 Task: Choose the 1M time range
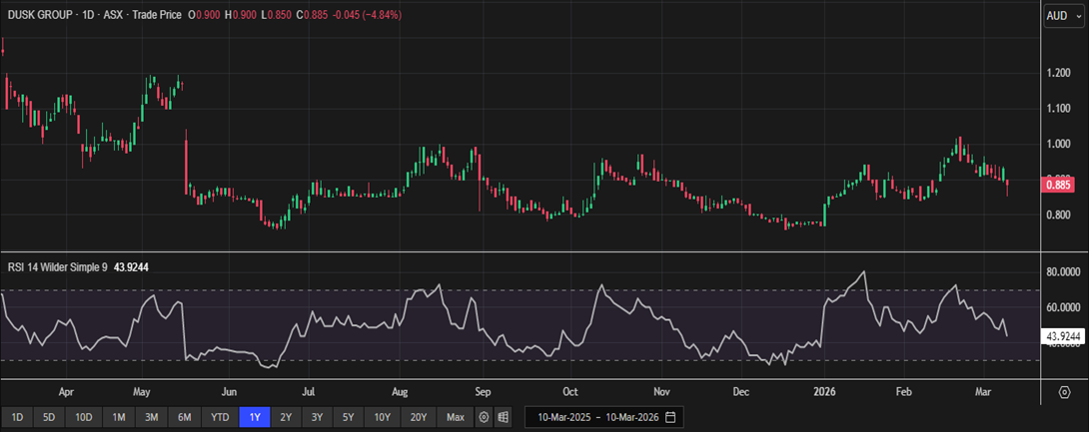118,416
